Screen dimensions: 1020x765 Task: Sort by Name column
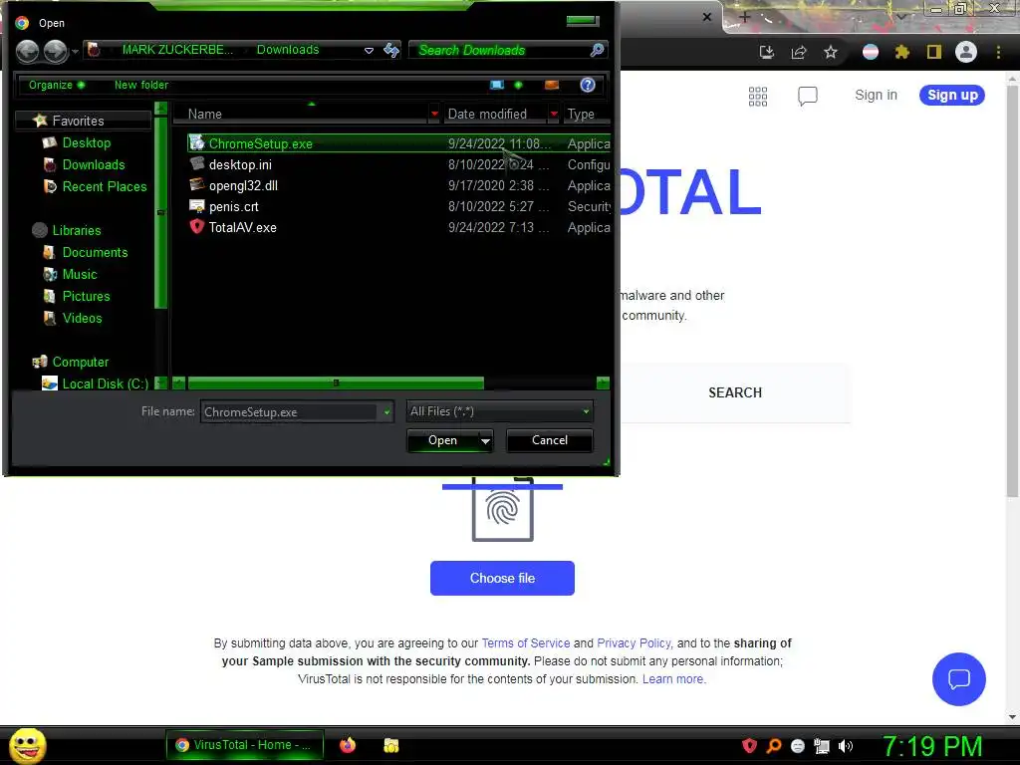(x=205, y=114)
